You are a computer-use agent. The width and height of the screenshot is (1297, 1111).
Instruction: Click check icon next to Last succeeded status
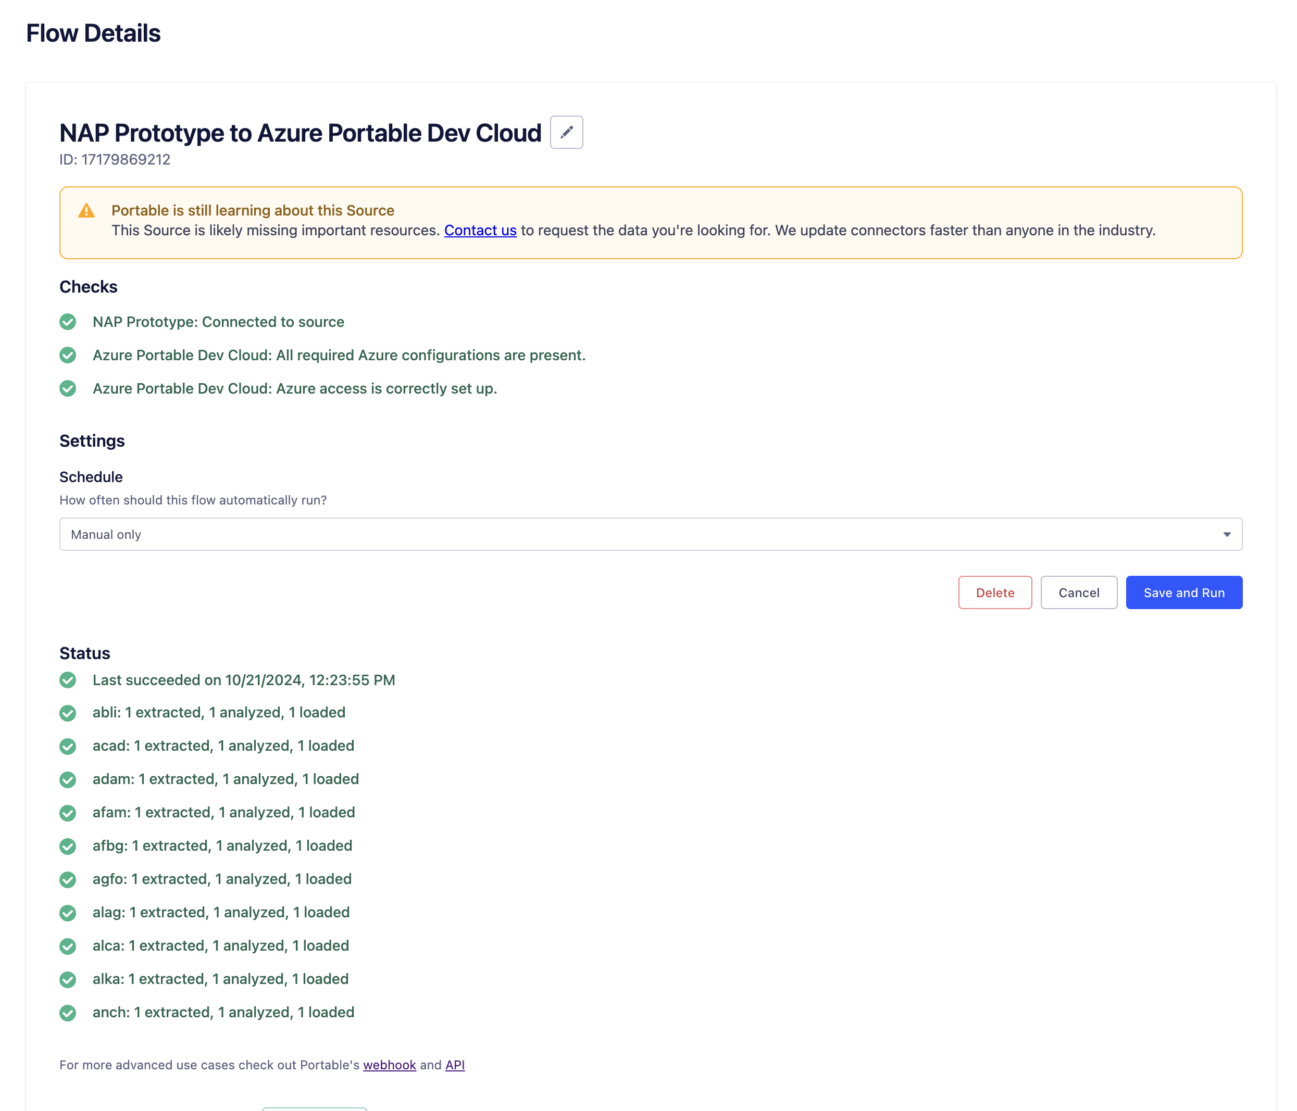(68, 680)
